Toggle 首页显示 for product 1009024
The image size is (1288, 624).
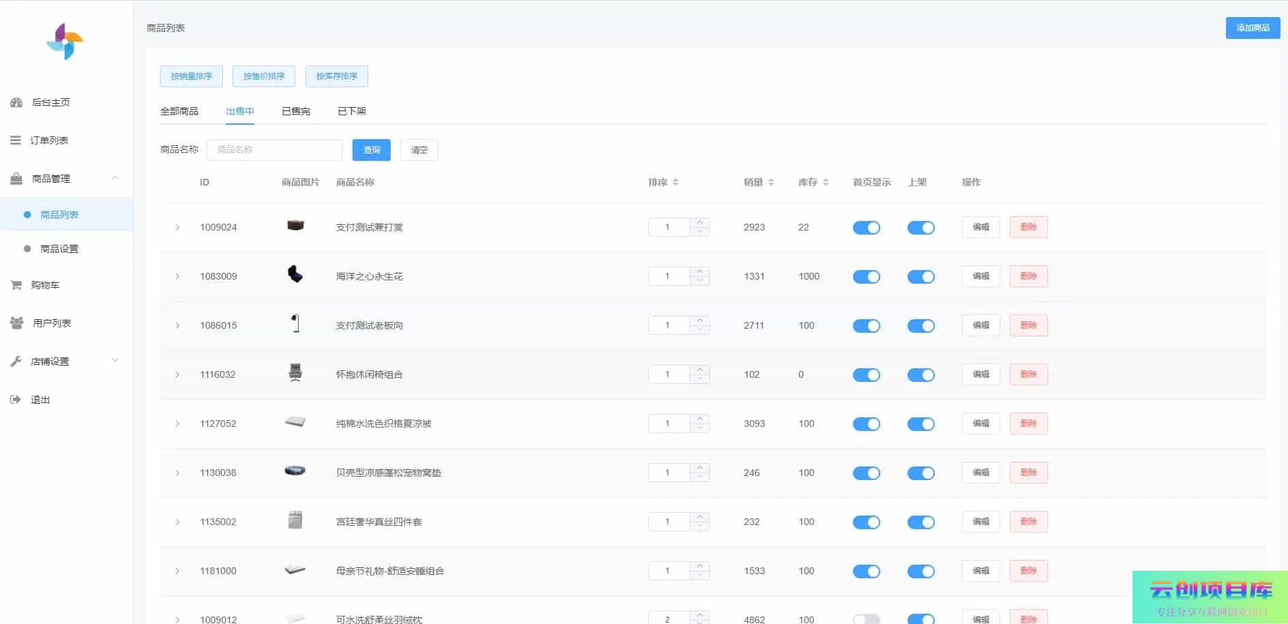(x=866, y=228)
